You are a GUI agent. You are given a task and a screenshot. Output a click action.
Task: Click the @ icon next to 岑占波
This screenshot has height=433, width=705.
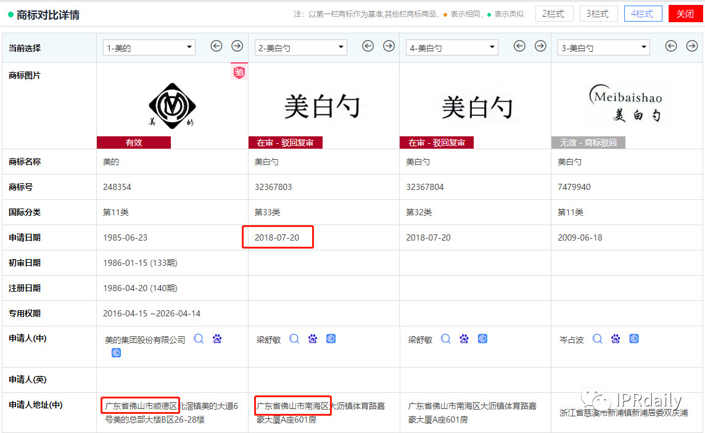tap(634, 339)
